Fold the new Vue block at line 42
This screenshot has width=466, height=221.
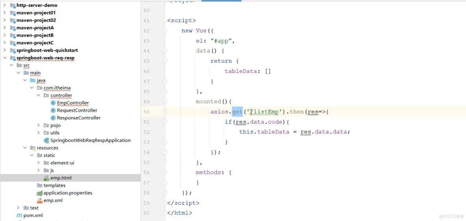(x=165, y=31)
